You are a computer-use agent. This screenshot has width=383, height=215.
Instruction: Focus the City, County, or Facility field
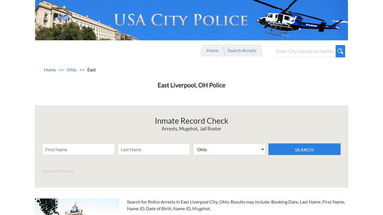305,51
